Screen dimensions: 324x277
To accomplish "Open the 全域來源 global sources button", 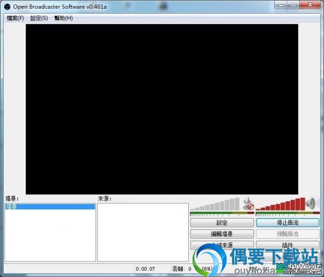I will (x=222, y=245).
